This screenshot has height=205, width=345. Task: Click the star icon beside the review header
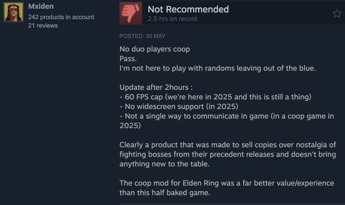tap(337, 13)
